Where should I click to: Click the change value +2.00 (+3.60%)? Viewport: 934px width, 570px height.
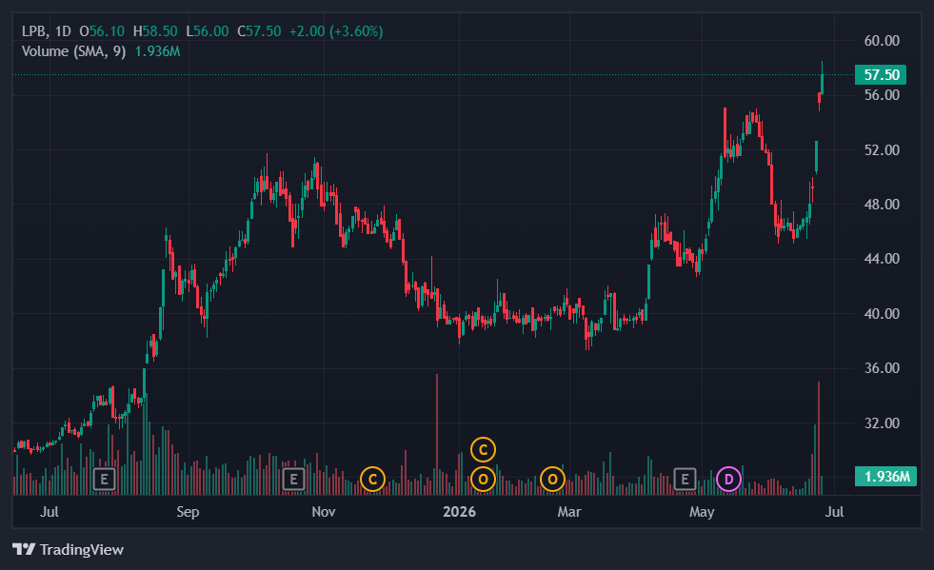click(x=336, y=31)
